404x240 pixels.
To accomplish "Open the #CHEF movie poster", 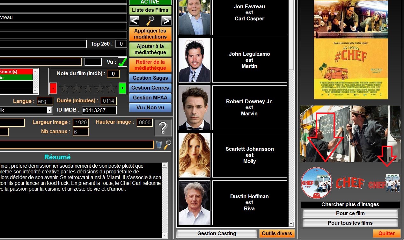I will point(351,49).
